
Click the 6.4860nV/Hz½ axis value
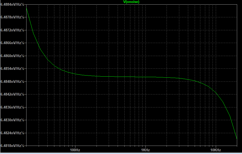coord(12,56)
